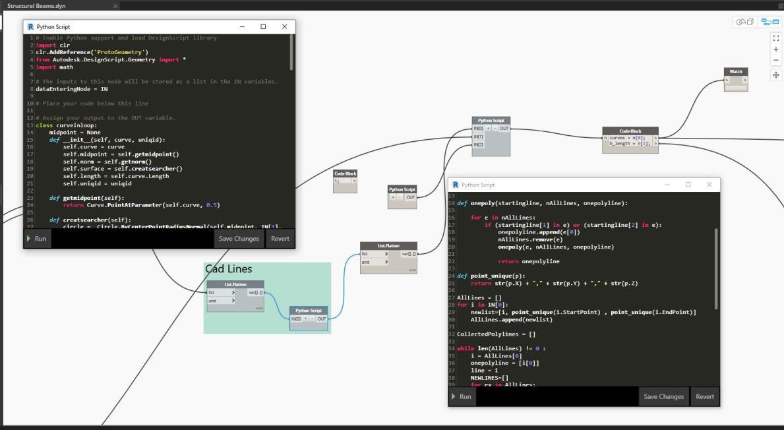The width and height of the screenshot is (784, 430).
Task: Switch to graph view navigation icon
Action: pyautogui.click(x=770, y=22)
